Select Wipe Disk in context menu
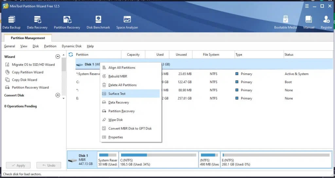 coord(115,120)
